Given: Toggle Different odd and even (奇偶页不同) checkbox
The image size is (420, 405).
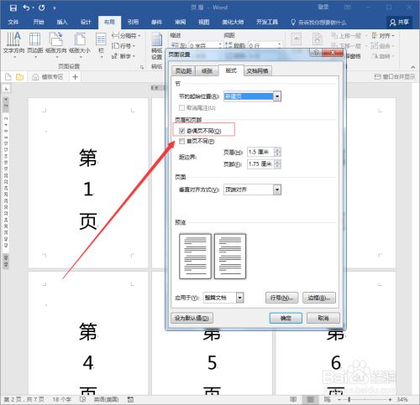Looking at the screenshot, I should (x=181, y=131).
